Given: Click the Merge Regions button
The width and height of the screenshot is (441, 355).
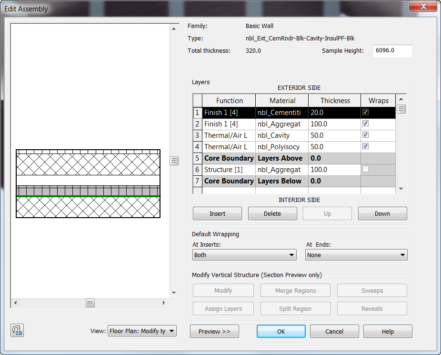Looking at the screenshot, I should (295, 290).
